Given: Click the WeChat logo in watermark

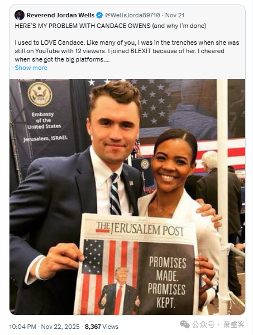Looking at the screenshot, I should click(x=184, y=324).
